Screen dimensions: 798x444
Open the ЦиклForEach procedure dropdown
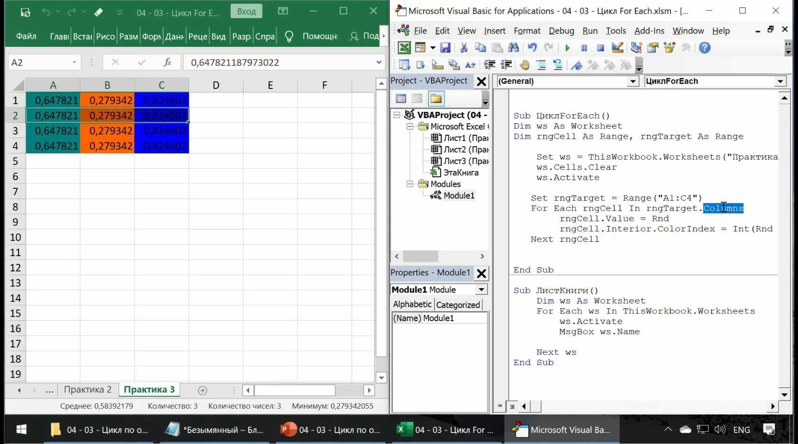tap(780, 81)
